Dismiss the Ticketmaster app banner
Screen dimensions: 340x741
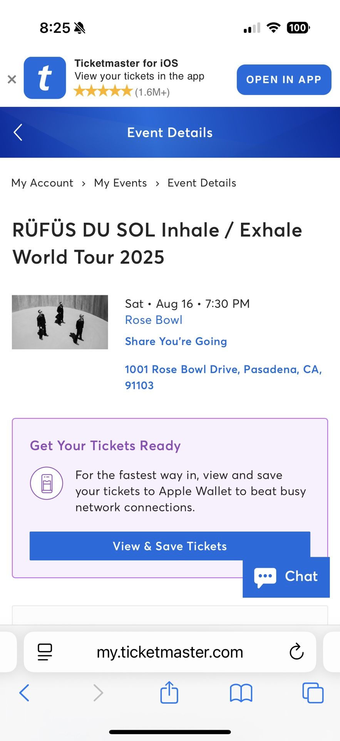point(12,80)
